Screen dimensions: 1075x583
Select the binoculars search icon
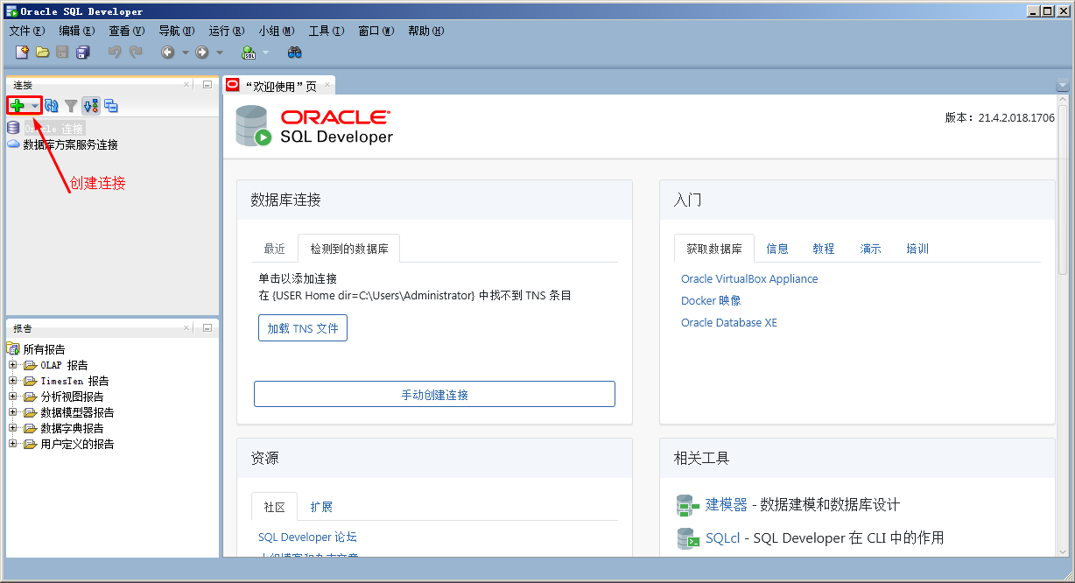coord(294,52)
